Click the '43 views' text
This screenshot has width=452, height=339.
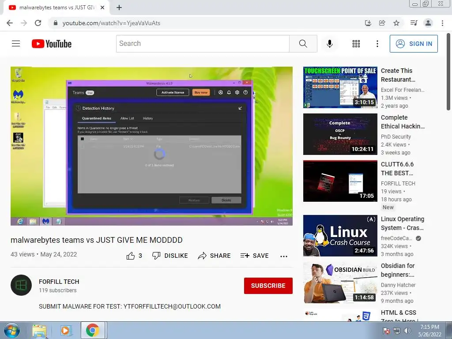(x=23, y=255)
